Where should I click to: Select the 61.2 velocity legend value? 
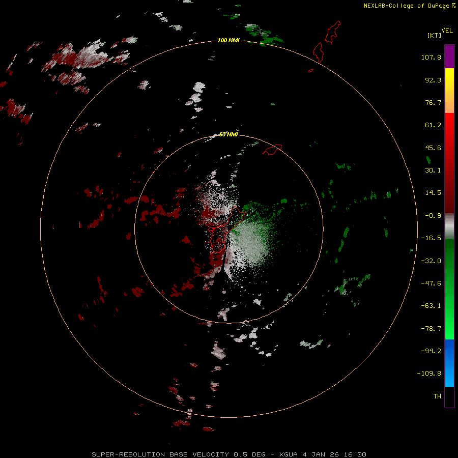433,125
